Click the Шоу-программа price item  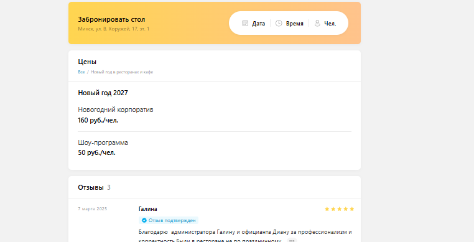[x=103, y=142]
